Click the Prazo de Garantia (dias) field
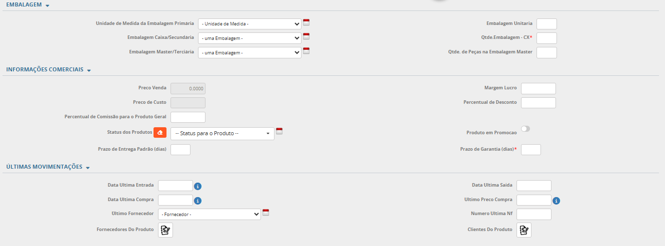This screenshot has height=246, width=665. pos(530,150)
